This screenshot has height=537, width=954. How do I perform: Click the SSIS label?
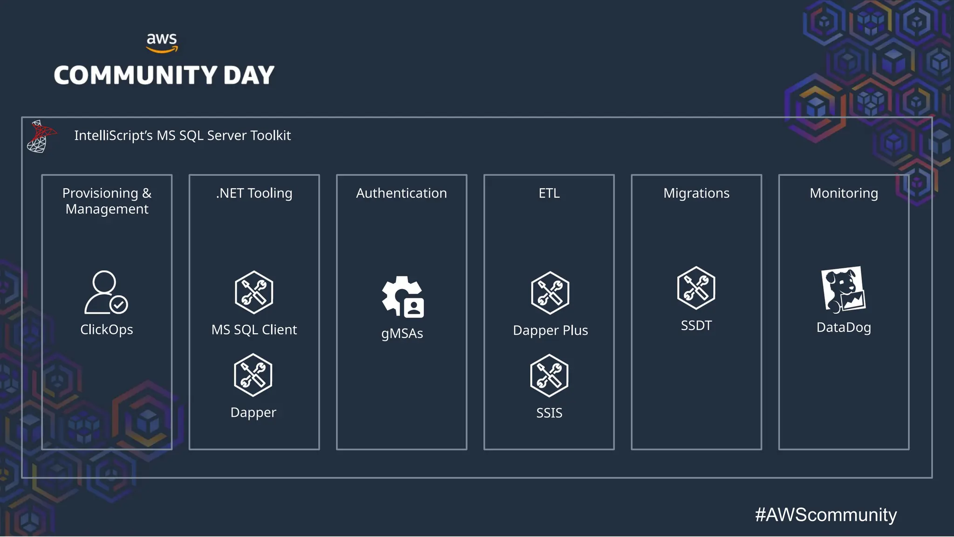(x=549, y=413)
